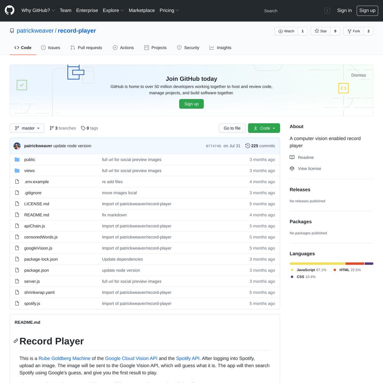Click the repository book icon by patrickweaver
This screenshot has width=383, height=383.
point(12,31)
